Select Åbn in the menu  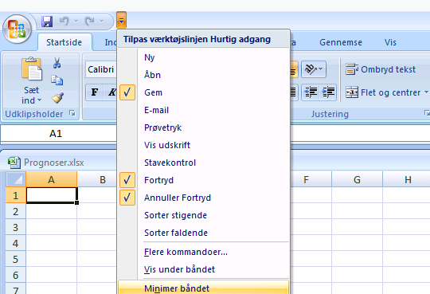click(x=204, y=75)
